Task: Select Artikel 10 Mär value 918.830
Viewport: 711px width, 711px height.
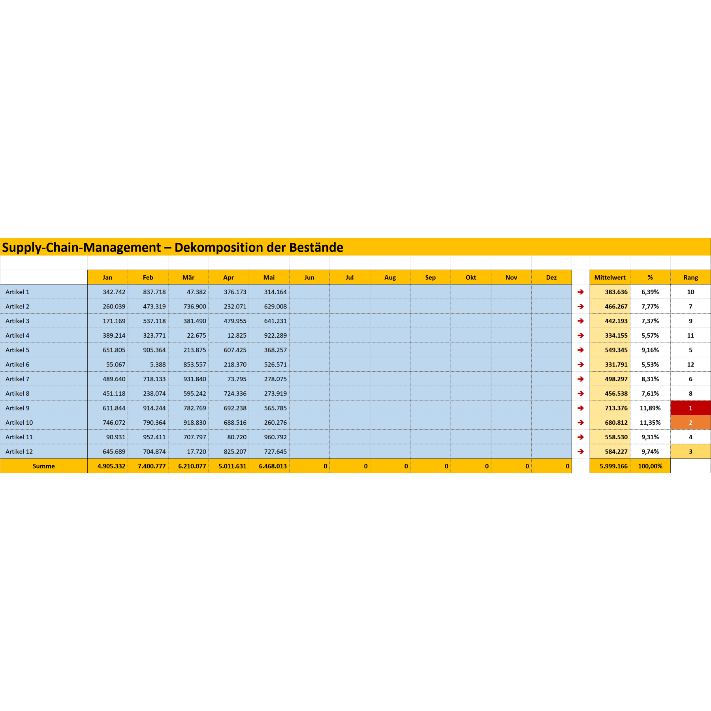Action: pyautogui.click(x=194, y=423)
